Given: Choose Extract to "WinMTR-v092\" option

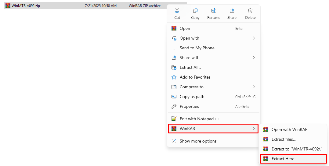Looking at the screenshot, I should (x=297, y=149).
